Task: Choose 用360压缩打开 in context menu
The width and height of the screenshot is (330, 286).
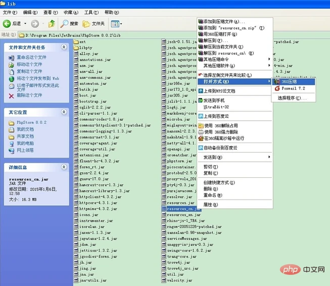Action: 234,34
